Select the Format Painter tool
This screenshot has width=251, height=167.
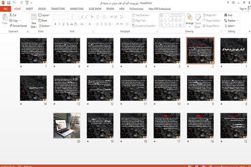[x=18, y=26]
